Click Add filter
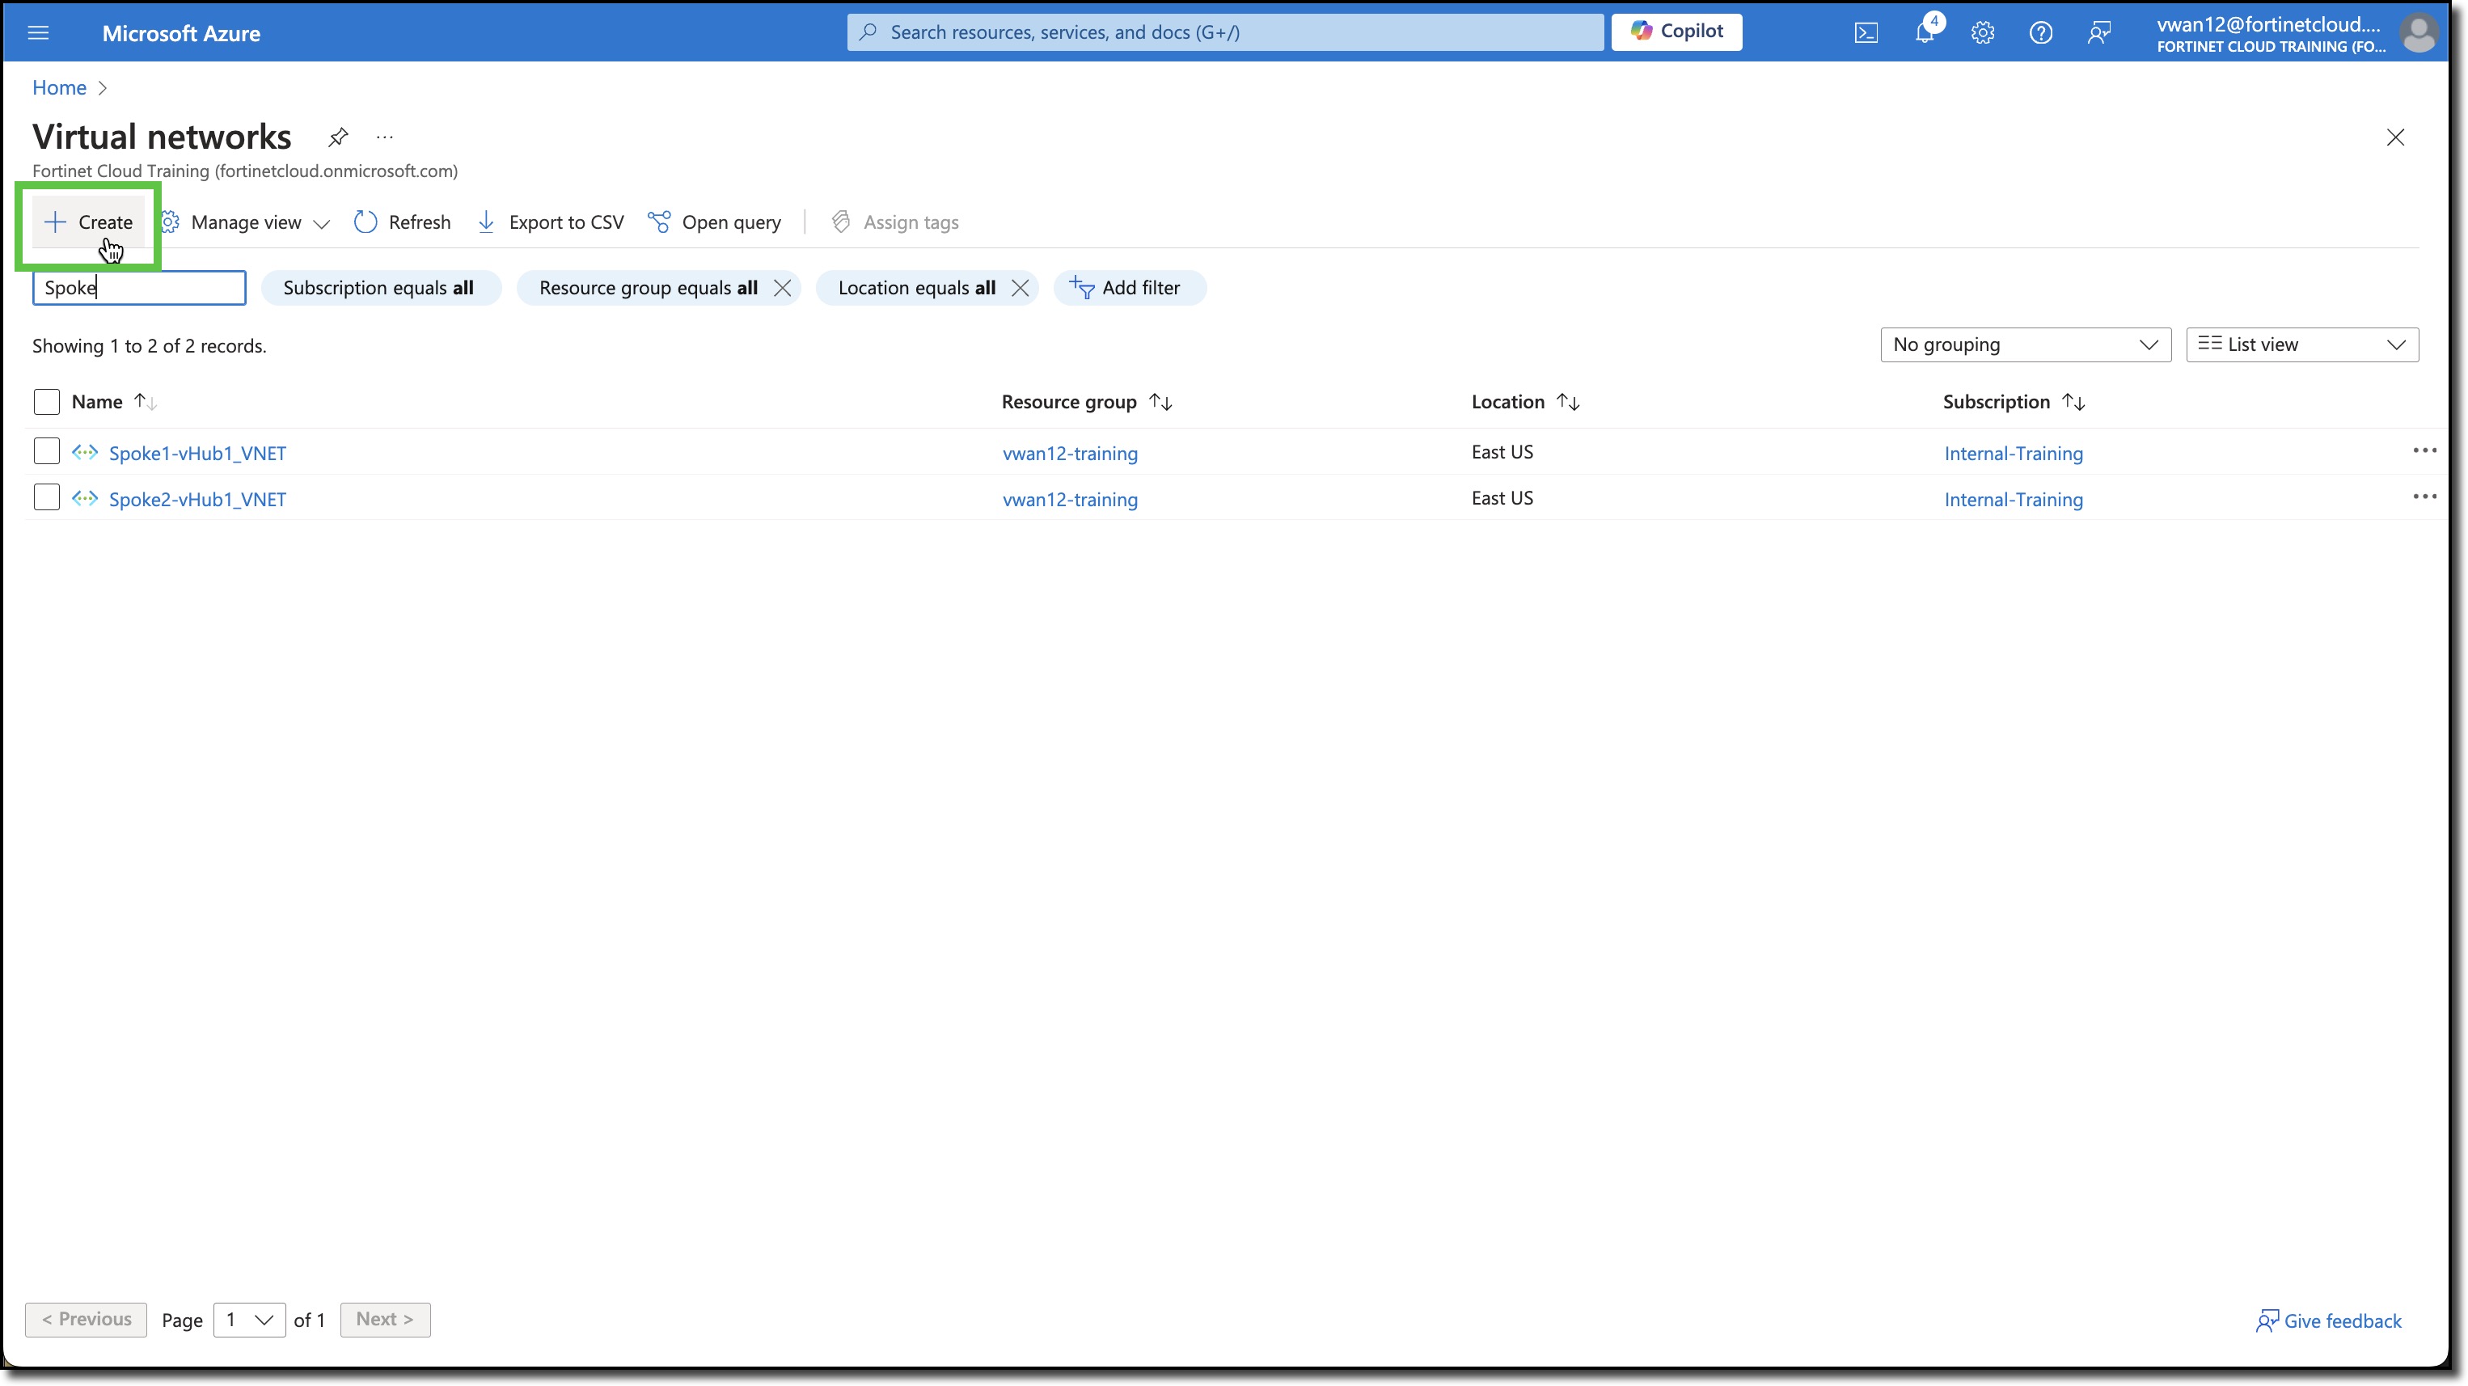The height and width of the screenshot is (1386, 2468). tap(1129, 287)
